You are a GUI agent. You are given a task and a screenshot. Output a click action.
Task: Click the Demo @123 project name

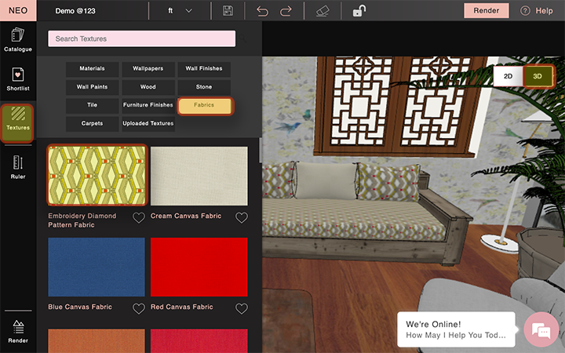pyautogui.click(x=75, y=11)
